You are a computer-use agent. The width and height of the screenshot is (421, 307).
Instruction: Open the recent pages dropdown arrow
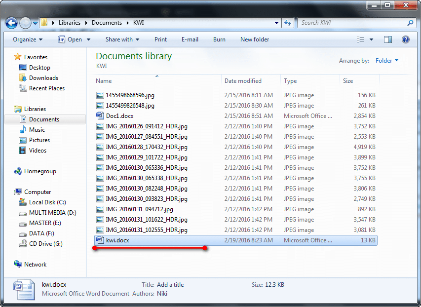click(x=35, y=23)
